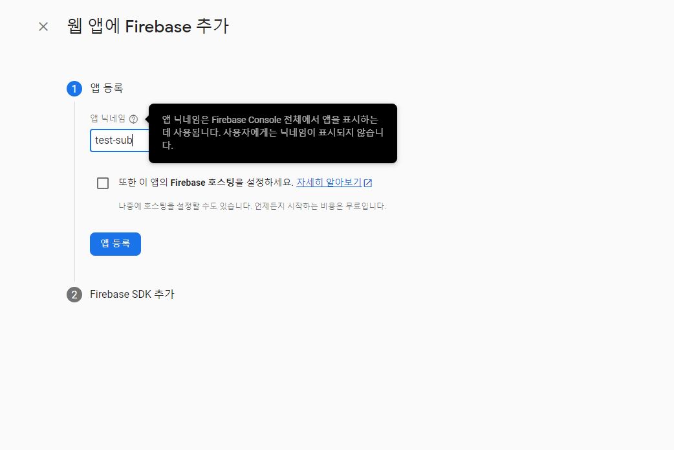The image size is (674, 450).
Task: Click the gray step 2 number circle
Action: click(x=74, y=295)
